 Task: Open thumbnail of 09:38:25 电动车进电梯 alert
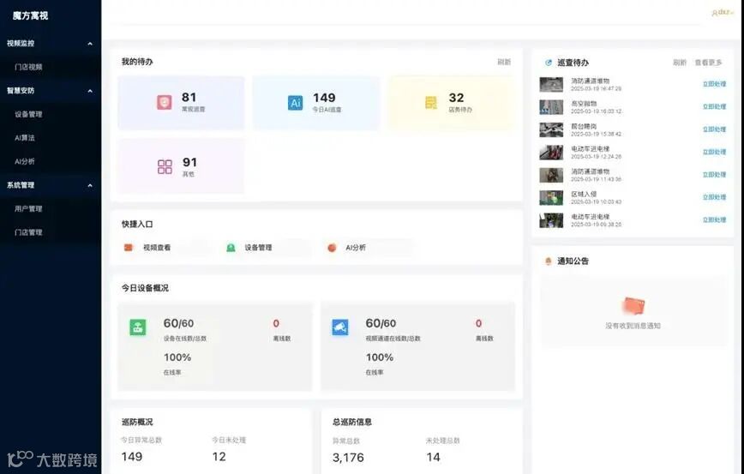pyautogui.click(x=551, y=220)
